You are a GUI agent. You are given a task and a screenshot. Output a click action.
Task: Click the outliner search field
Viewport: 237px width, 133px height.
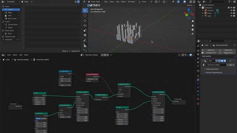217,1
